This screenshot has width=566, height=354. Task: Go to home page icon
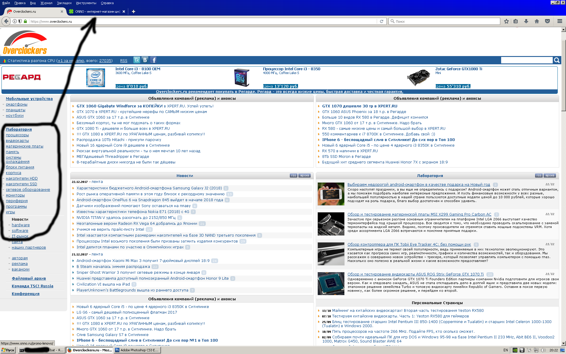537,21
